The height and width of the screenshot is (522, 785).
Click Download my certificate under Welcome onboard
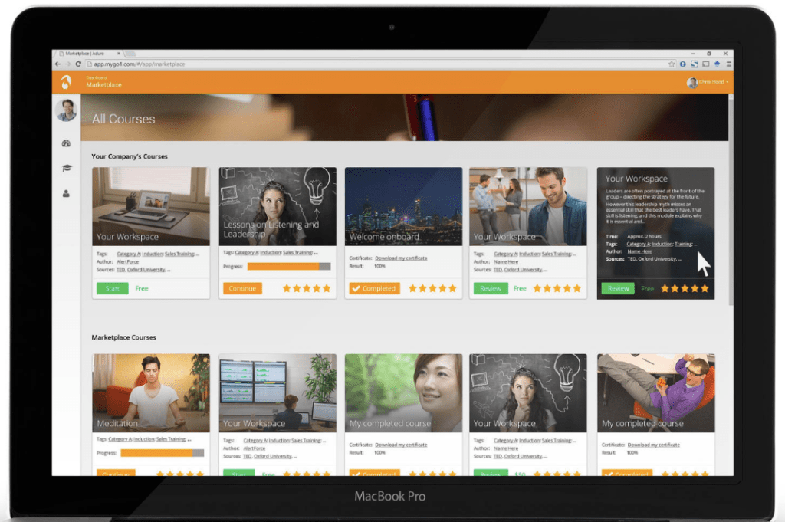pyautogui.click(x=401, y=258)
